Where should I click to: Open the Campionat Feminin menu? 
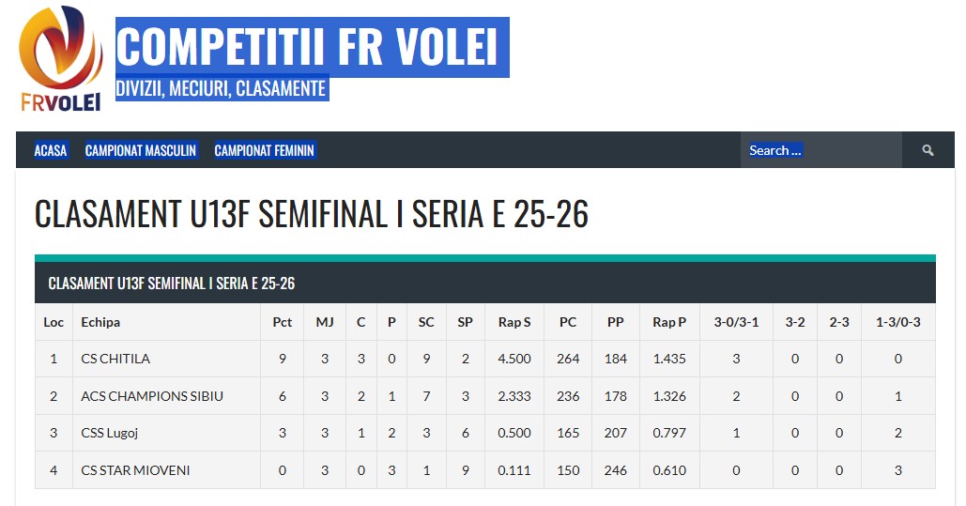pyautogui.click(x=265, y=150)
